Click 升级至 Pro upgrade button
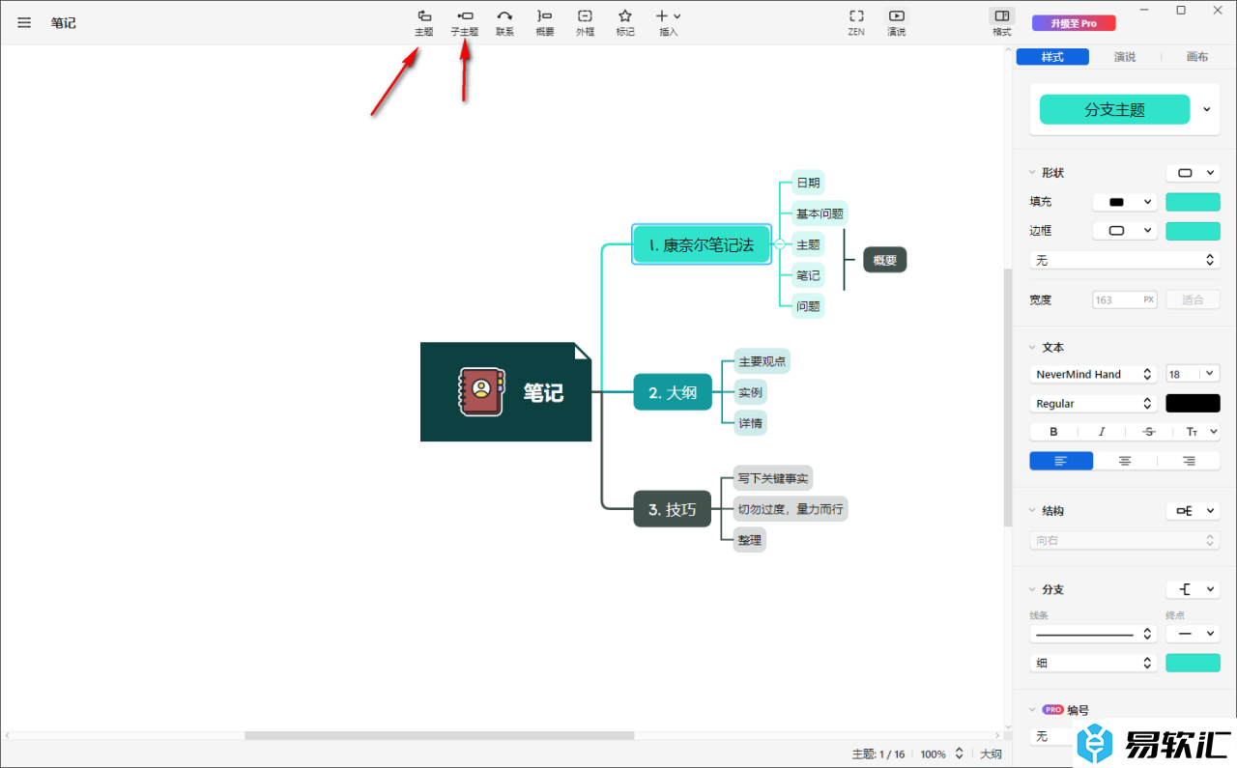 (x=1074, y=22)
